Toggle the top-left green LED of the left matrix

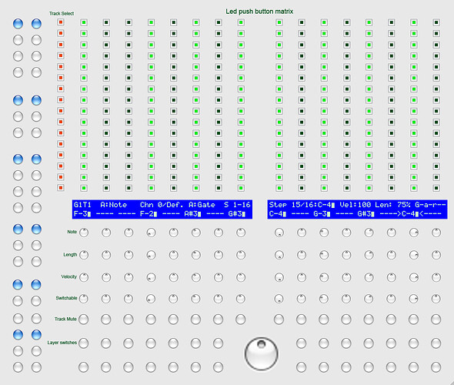84,22
